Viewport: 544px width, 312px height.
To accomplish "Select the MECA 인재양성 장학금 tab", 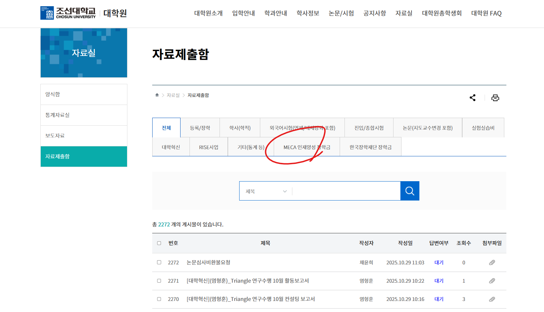I will click(x=307, y=147).
